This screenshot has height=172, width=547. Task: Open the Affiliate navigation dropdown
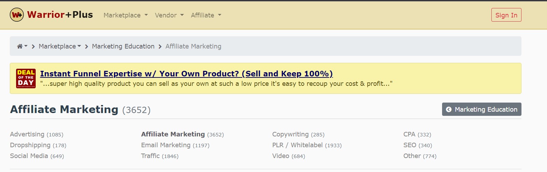click(206, 15)
